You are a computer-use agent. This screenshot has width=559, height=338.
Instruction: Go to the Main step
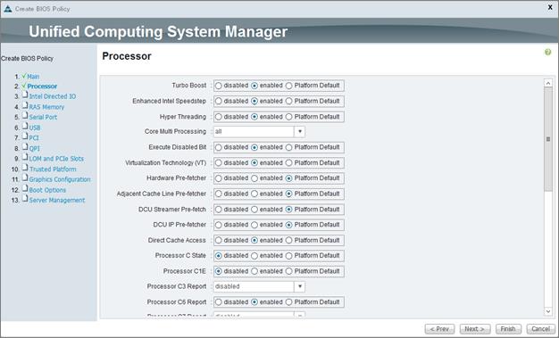(33, 76)
